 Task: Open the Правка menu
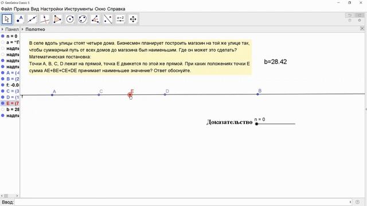point(21,9)
